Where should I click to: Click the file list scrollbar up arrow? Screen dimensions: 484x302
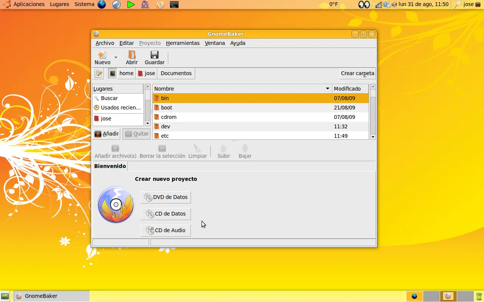click(x=373, y=87)
